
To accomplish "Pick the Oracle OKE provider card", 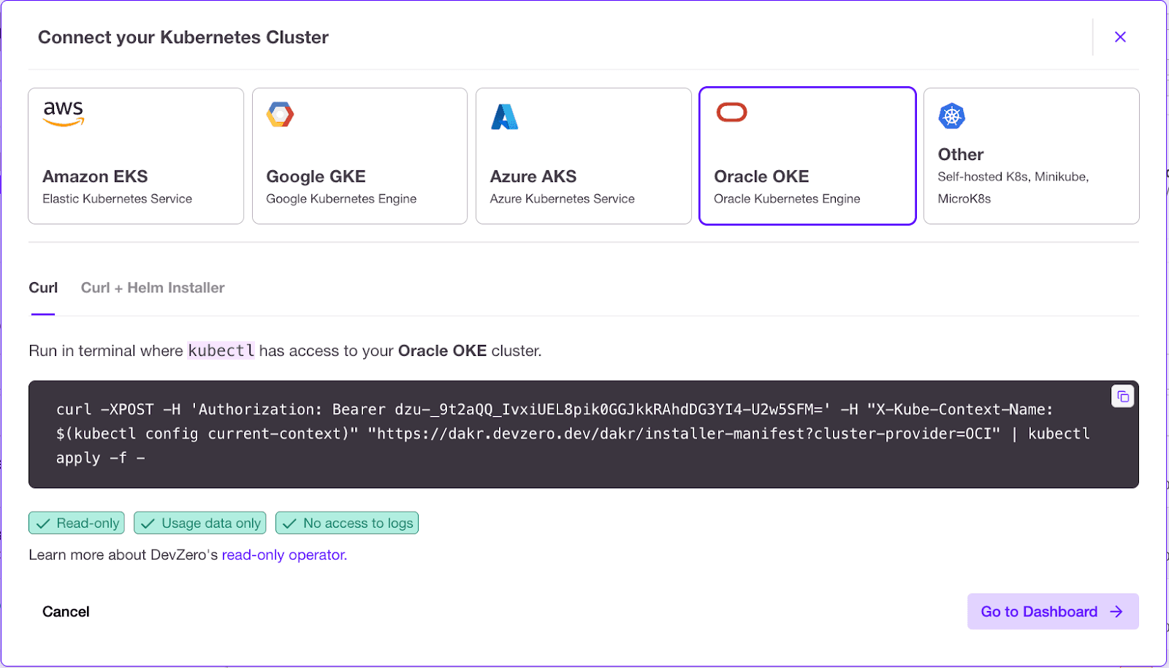I will point(807,156).
